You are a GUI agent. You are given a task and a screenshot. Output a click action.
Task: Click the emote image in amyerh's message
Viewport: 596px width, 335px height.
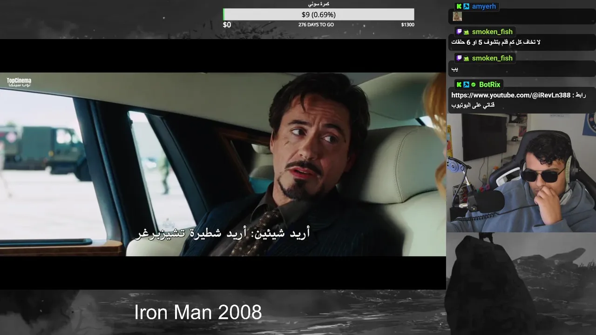pyautogui.click(x=457, y=16)
